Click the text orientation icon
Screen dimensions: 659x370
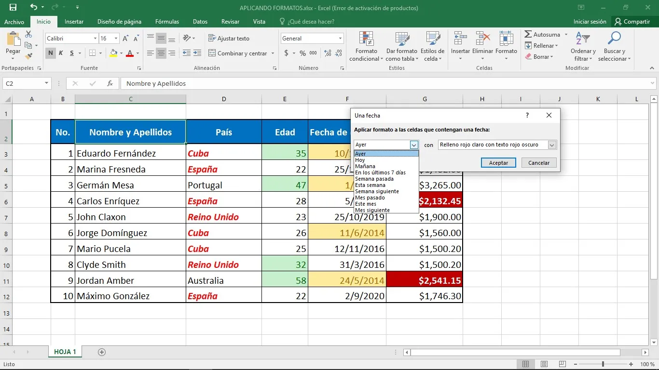[x=188, y=38]
